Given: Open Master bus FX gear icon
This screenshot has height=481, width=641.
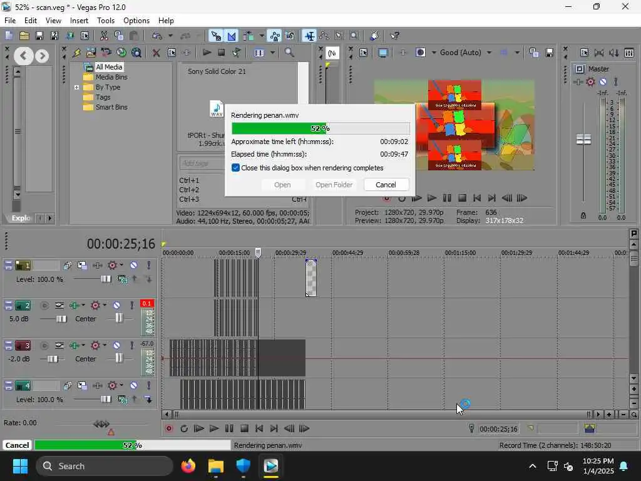Looking at the screenshot, I should tap(590, 82).
